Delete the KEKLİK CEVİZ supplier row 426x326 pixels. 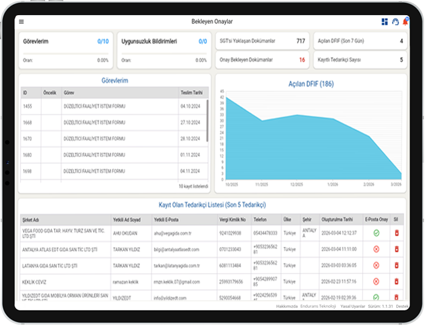tap(397, 282)
